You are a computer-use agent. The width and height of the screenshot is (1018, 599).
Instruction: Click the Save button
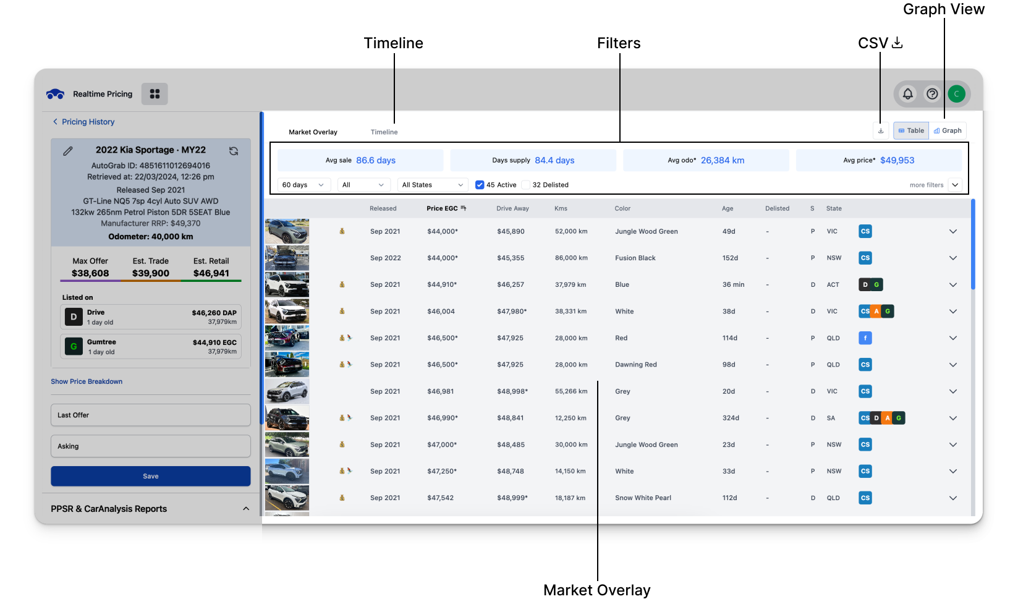tap(151, 476)
